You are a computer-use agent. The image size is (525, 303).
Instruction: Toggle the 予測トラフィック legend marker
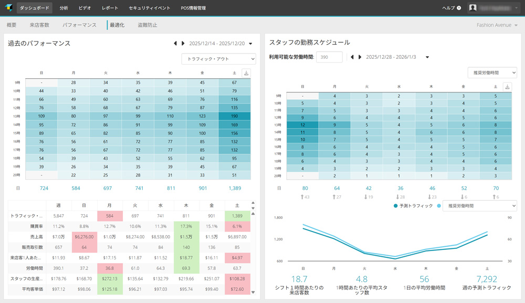coord(396,206)
